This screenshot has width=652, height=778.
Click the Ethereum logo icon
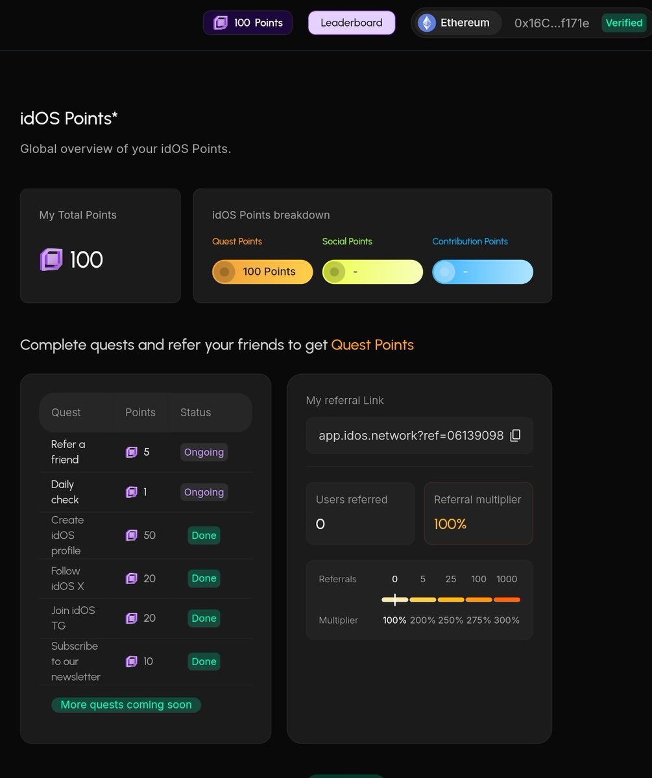point(427,23)
